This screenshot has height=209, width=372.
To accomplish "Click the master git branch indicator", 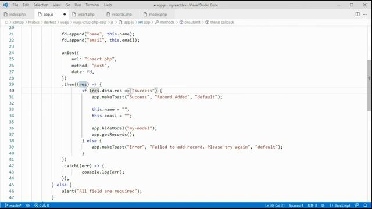I will 13,206.
